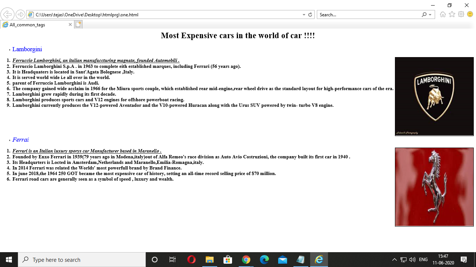Expand the hidden icons in the system tray

point(394,260)
